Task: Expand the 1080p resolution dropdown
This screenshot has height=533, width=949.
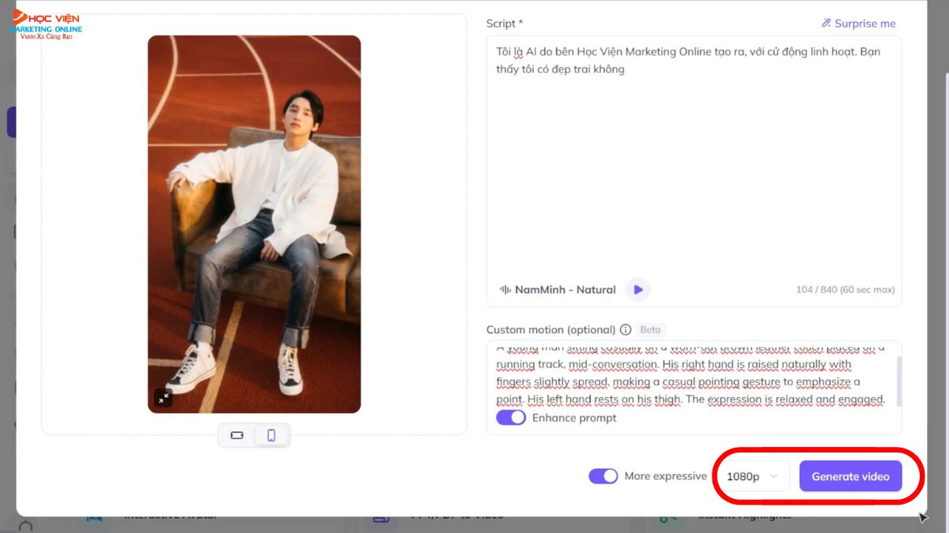Action: [x=753, y=476]
